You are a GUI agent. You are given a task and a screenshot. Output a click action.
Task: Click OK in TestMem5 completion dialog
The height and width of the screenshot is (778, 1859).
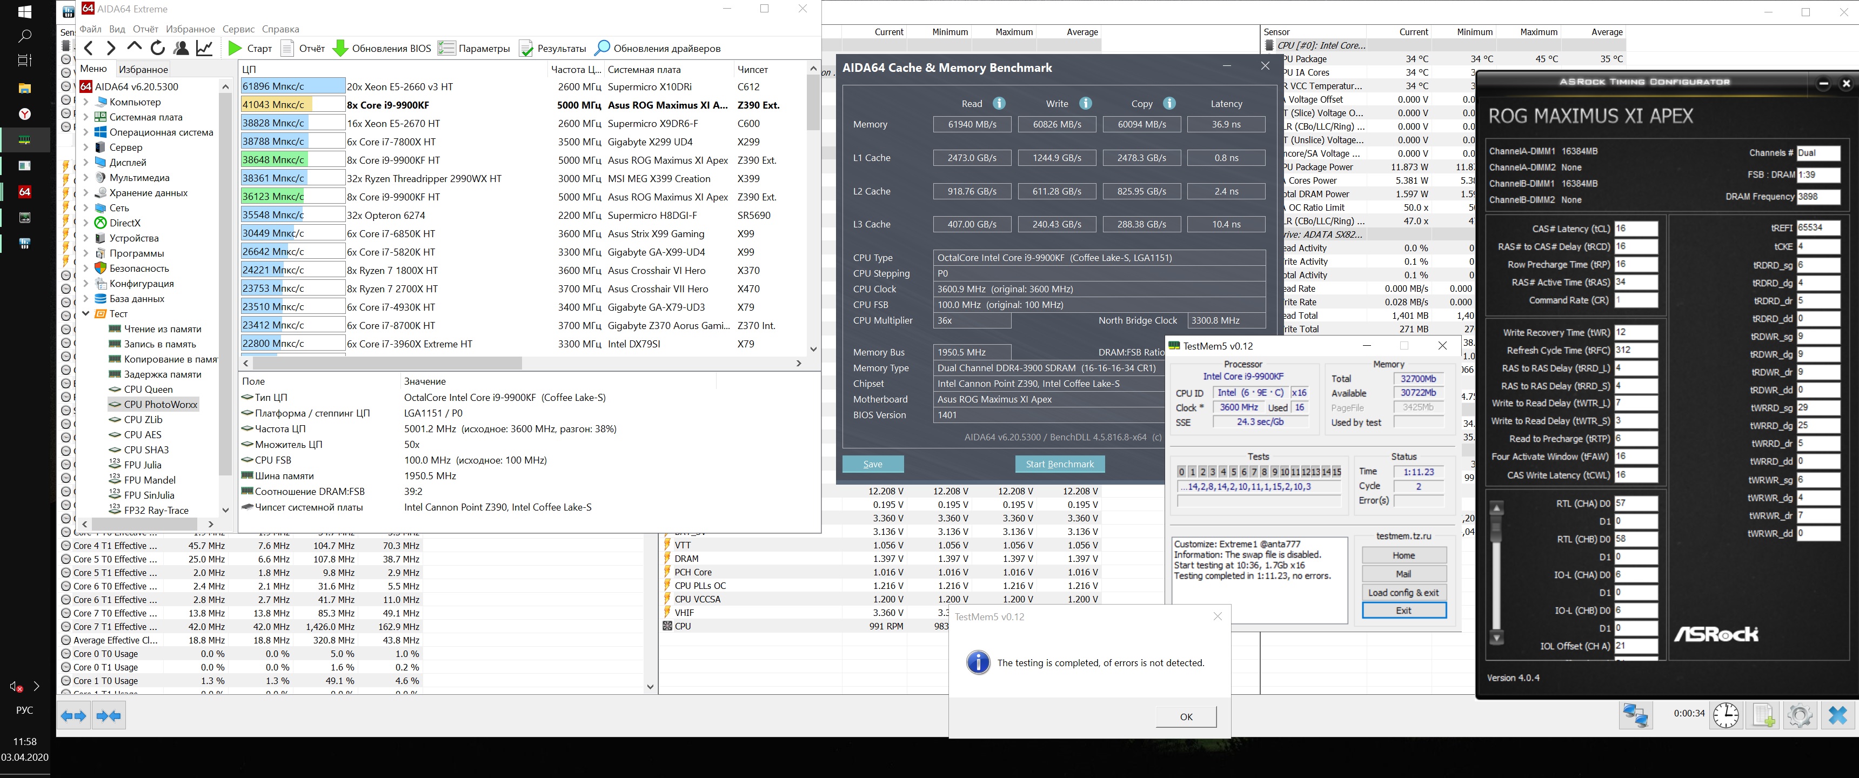tap(1186, 716)
